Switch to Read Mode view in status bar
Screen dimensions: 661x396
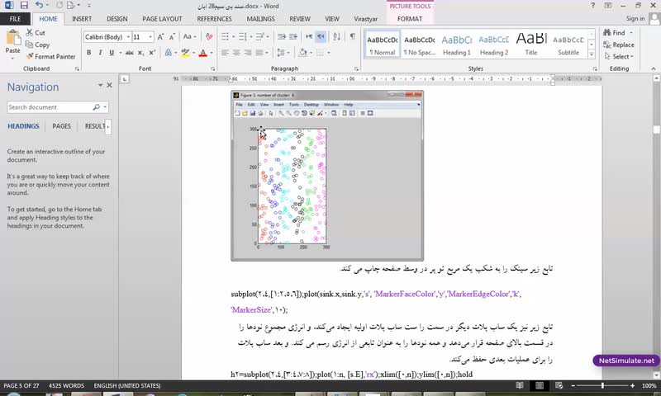pos(520,385)
